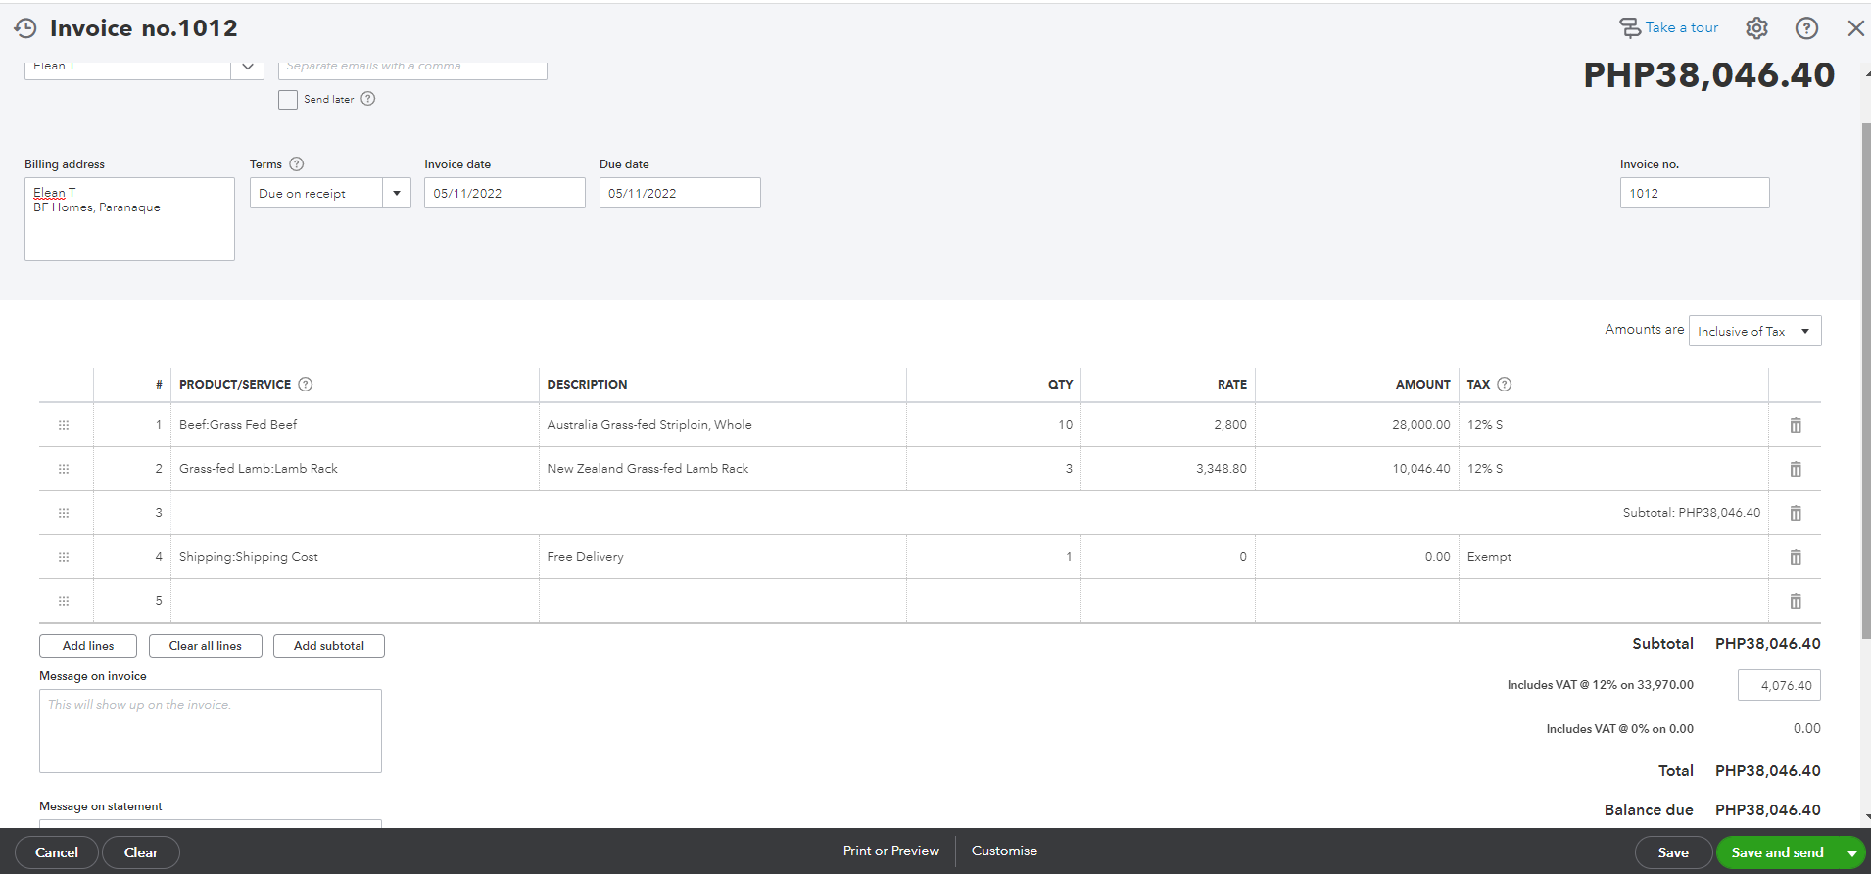
Task: Open the settings gear icon
Action: click(1756, 28)
